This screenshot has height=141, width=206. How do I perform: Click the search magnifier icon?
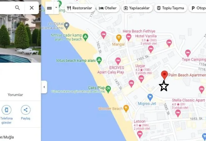[17, 8]
